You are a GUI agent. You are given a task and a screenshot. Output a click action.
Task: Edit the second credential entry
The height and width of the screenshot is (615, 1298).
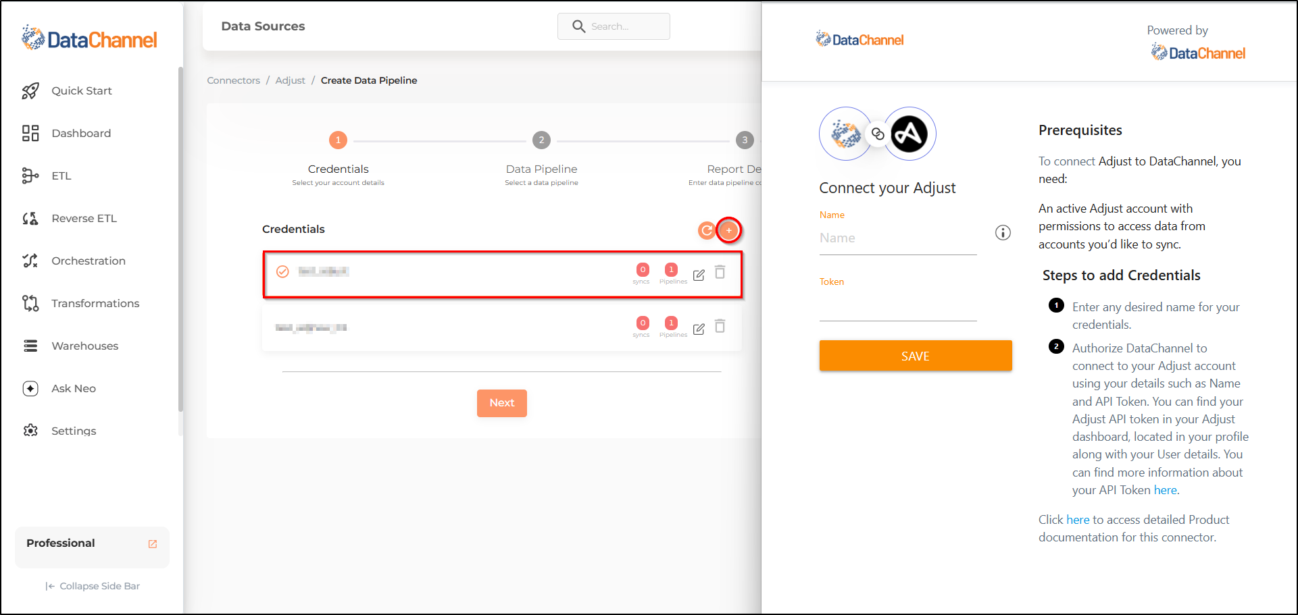tap(699, 329)
